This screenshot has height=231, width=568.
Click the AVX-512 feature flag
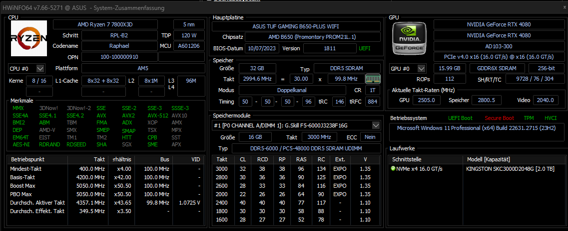(158, 116)
